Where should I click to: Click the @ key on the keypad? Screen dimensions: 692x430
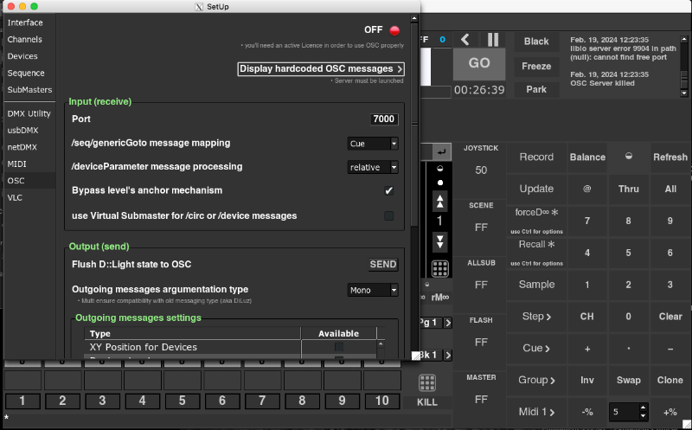coord(586,189)
